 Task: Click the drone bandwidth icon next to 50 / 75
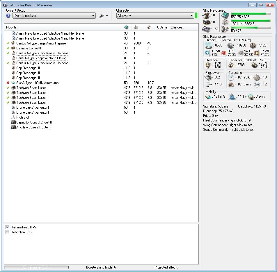(225, 29)
